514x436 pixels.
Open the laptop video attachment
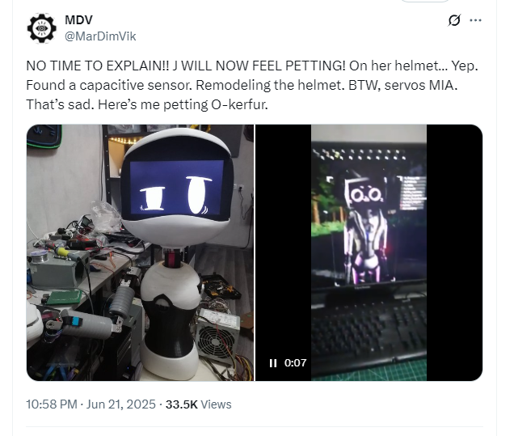369,252
